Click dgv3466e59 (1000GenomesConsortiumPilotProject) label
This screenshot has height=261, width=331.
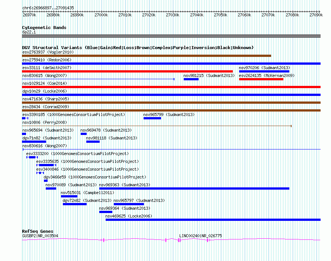pyautogui.click(x=95, y=177)
